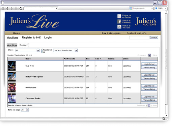View catalog for Cleveland Rocks
The height and width of the screenshot is (126, 172).
pos(149,100)
